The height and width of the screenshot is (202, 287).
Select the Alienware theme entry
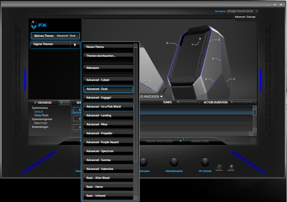pos(108,68)
